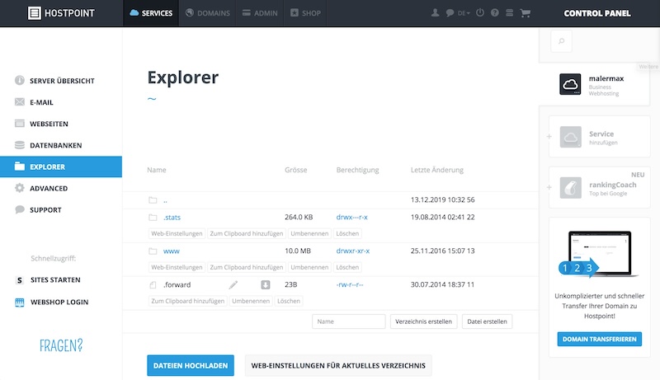Click the Webshop Login shop icon
Screen dimensions: 660x380
pos(19,303)
